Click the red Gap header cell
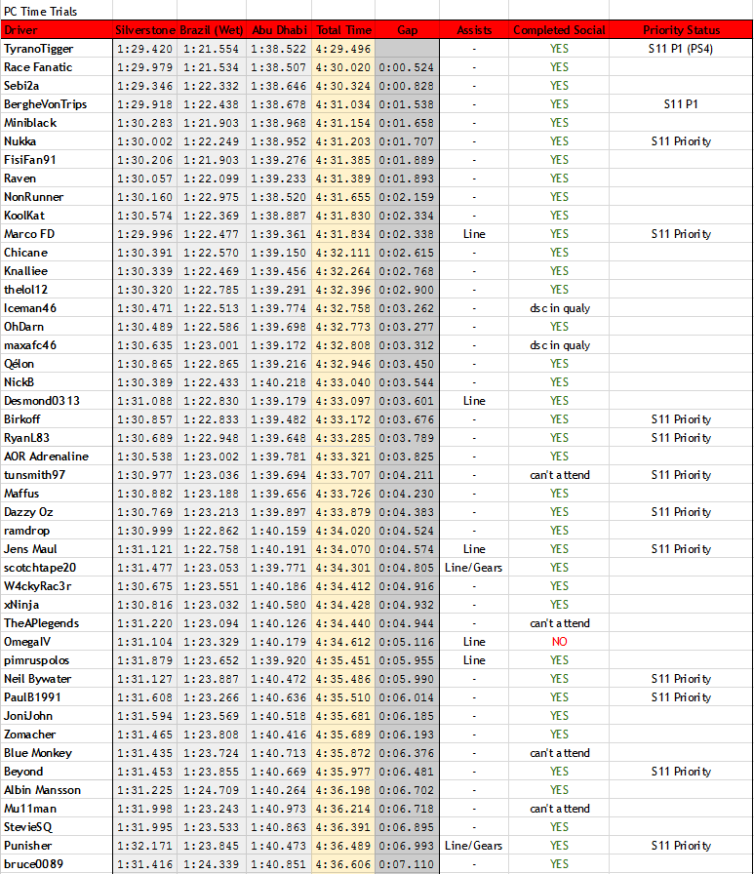 [x=408, y=30]
